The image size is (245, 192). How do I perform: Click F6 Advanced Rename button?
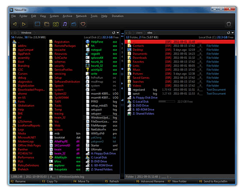[x=150, y=181]
